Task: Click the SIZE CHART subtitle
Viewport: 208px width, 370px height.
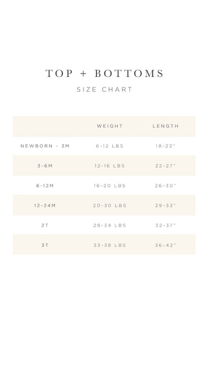Action: pyautogui.click(x=104, y=89)
